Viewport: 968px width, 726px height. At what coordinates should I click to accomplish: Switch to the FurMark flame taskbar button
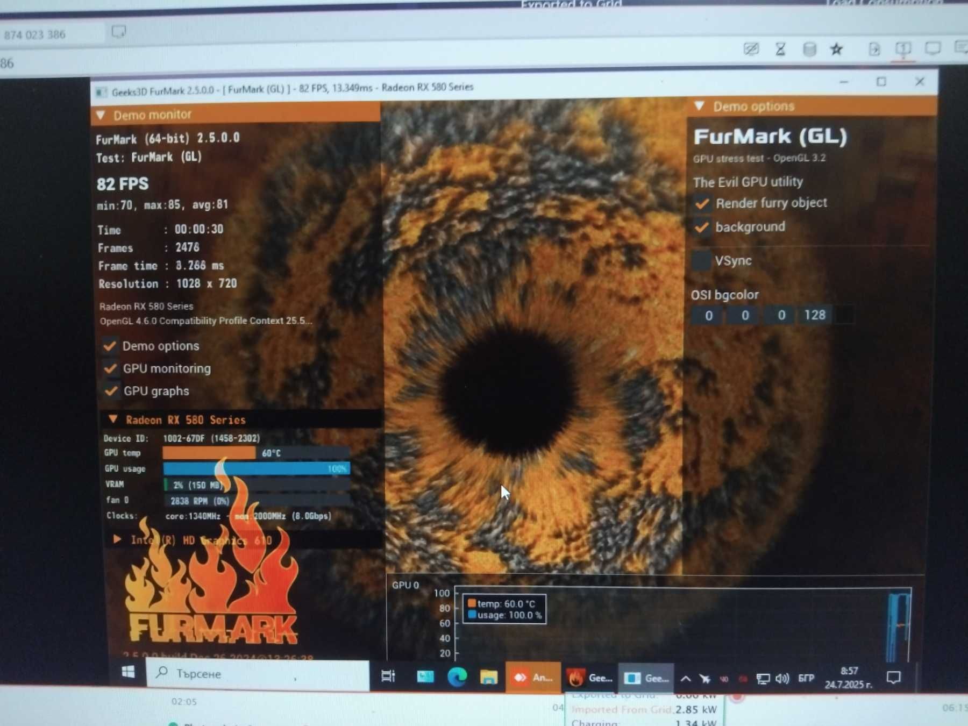589,678
